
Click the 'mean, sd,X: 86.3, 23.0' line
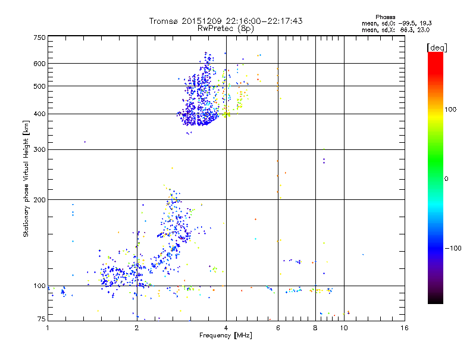click(x=396, y=30)
